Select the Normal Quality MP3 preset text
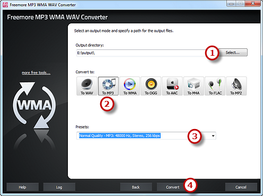Screen dimensions: 263x196 pos(120,135)
